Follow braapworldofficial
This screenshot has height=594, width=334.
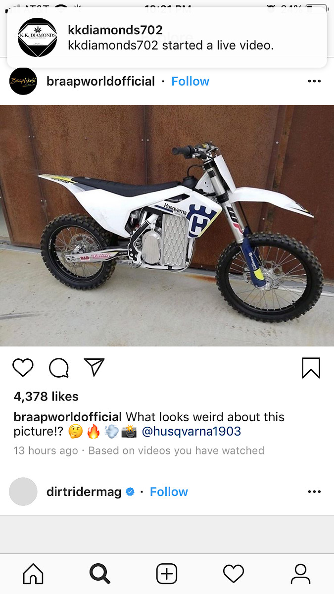point(190,81)
